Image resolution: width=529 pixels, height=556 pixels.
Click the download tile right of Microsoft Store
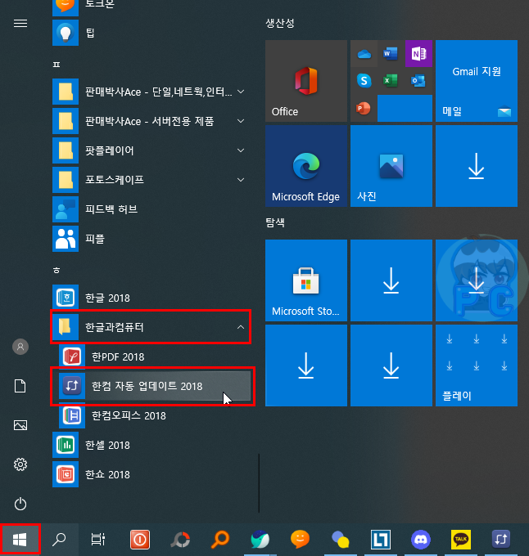coord(391,280)
